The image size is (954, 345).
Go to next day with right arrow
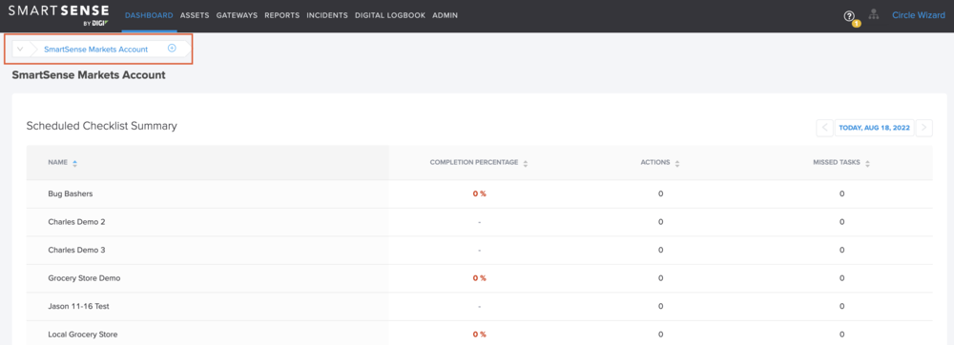click(924, 128)
